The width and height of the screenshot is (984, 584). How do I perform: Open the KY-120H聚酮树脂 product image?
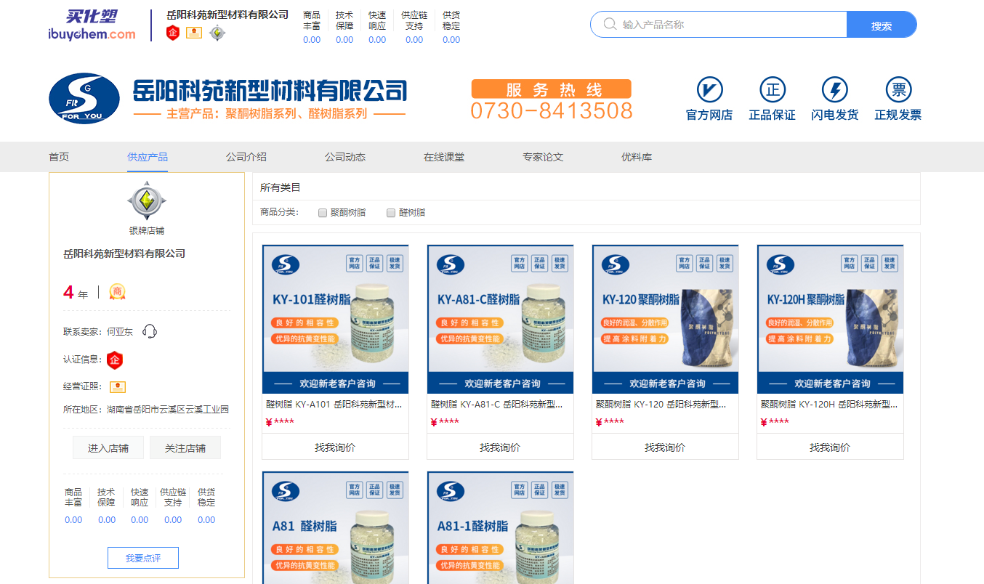coord(830,319)
